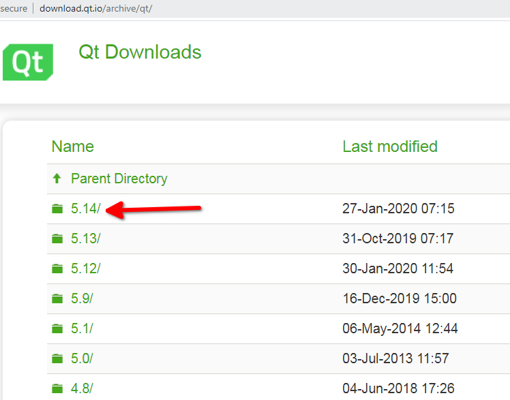This screenshot has height=400, width=510.
Task: Click the address bar URL download.qt.io/archive/qt/
Action: (x=95, y=8)
